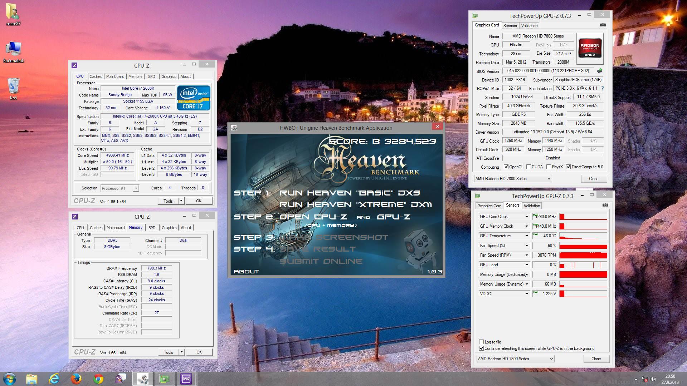Click RUN HEAVEN "BASIC" DX9

point(349,193)
